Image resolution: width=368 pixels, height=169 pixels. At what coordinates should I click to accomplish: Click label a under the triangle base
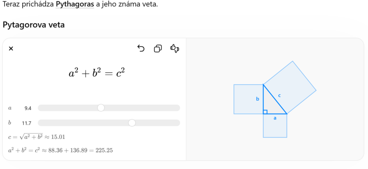275,118
